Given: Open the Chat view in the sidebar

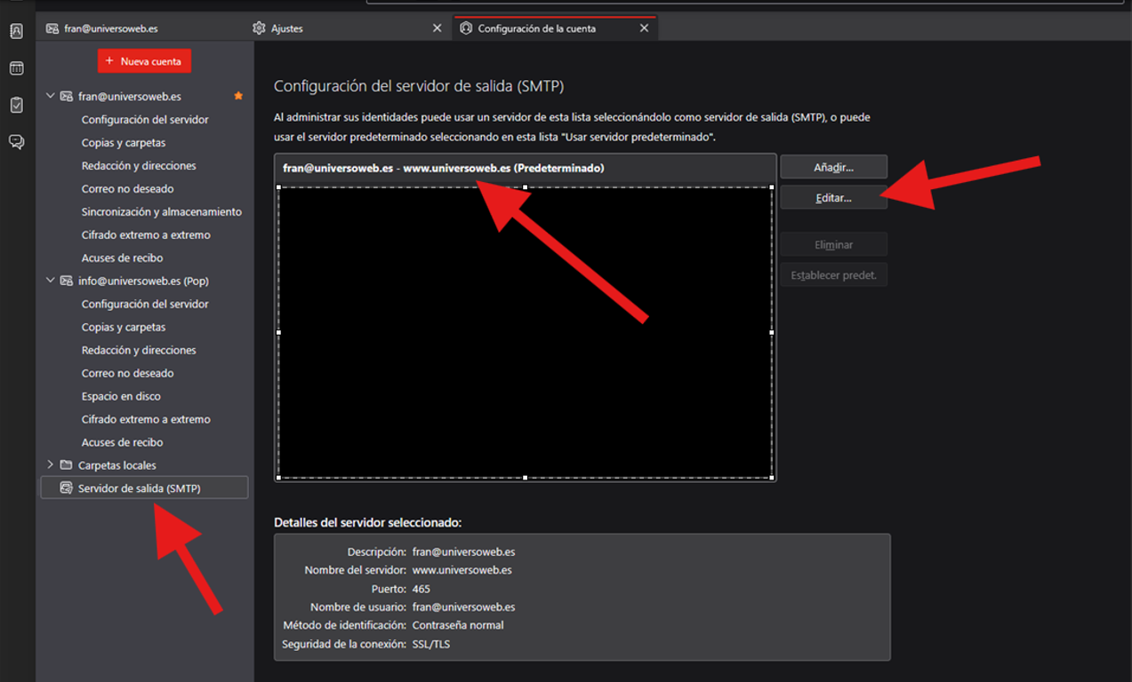Looking at the screenshot, I should (x=16, y=142).
